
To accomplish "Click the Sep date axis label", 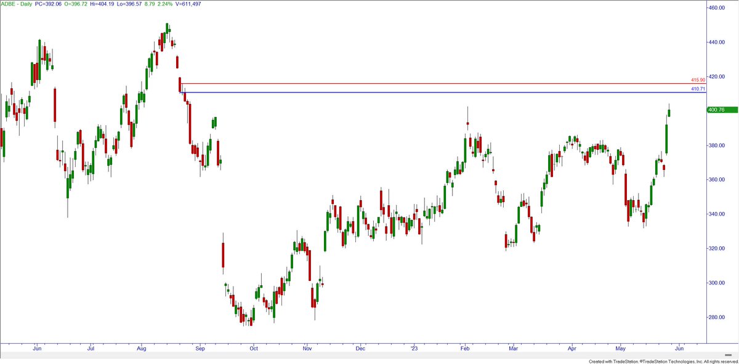I will click(200, 347).
